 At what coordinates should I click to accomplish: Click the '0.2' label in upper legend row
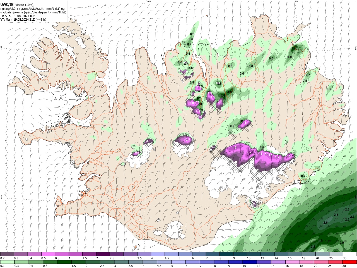(x=3, y=258)
